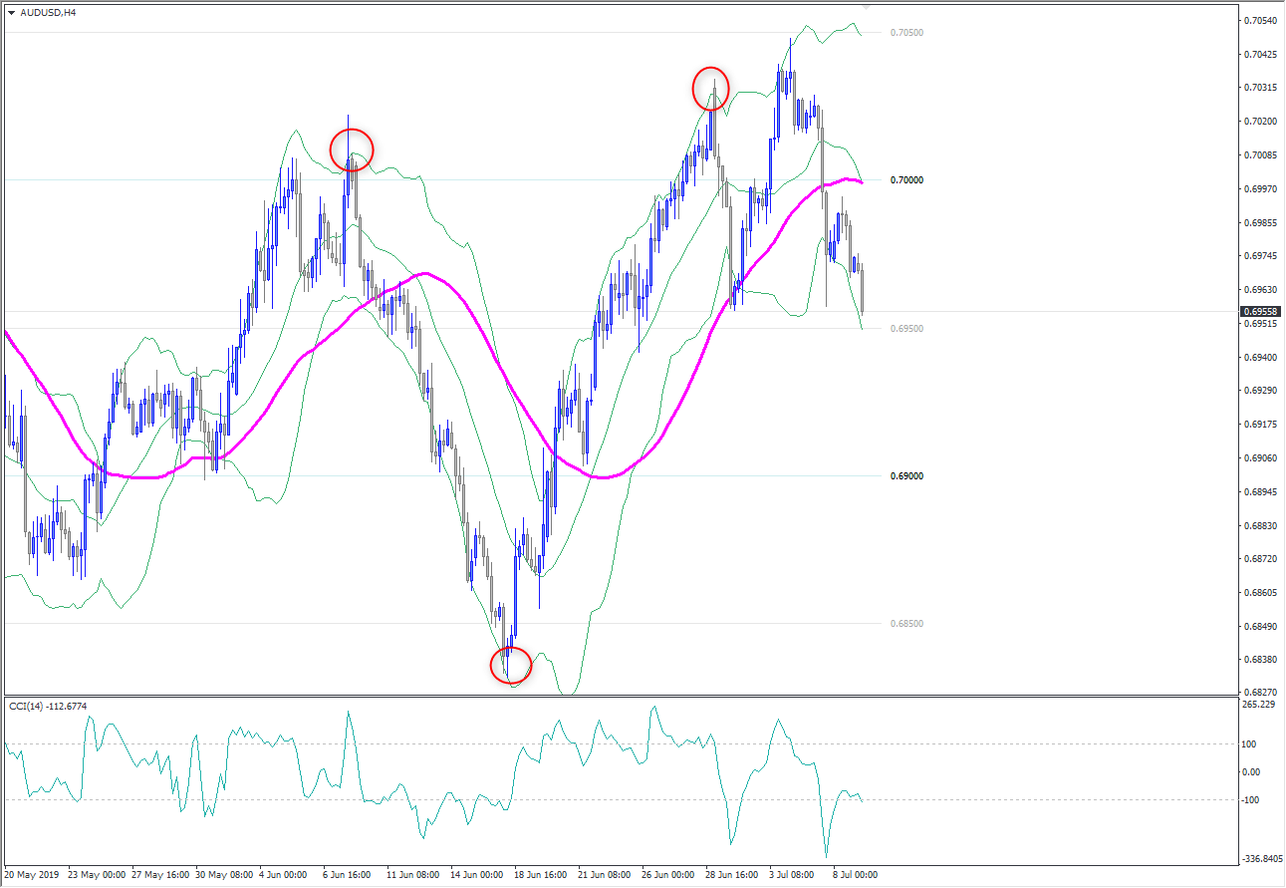The height and width of the screenshot is (888, 1286).
Task: Click the 100 level on CCI scale
Action: 1248,744
